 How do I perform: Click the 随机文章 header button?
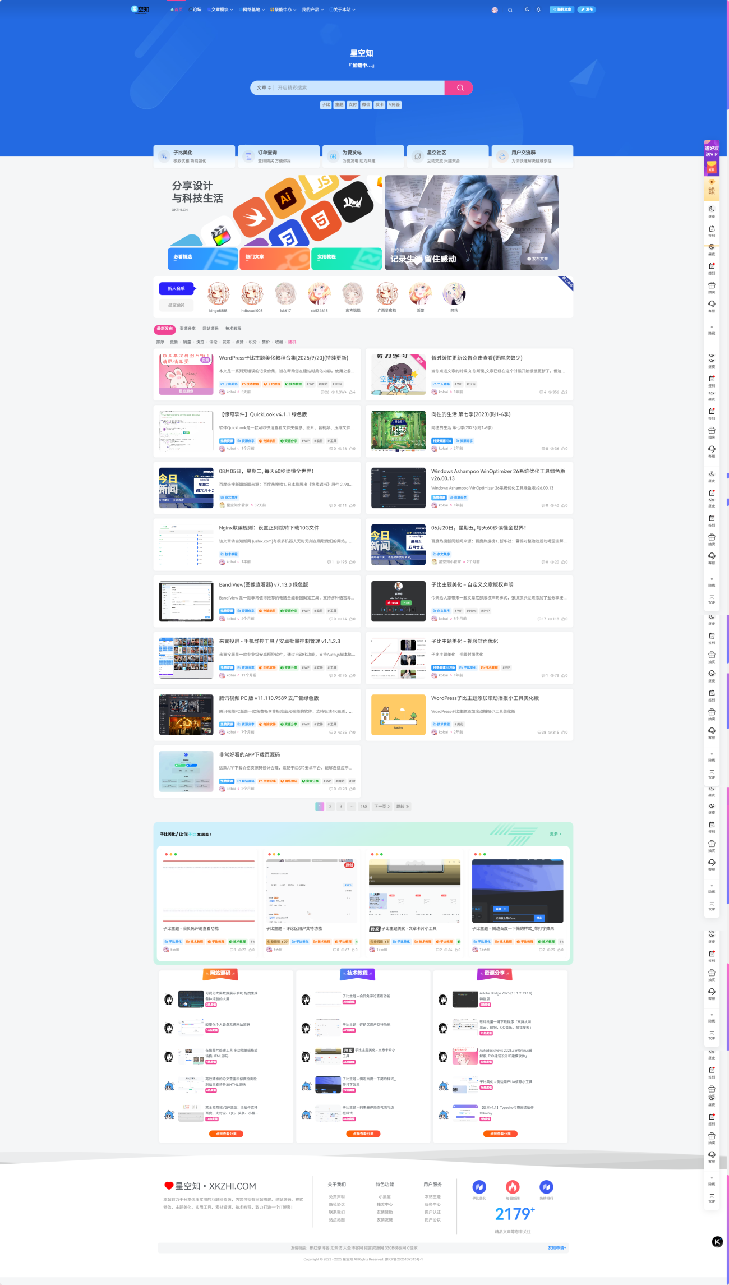562,10
